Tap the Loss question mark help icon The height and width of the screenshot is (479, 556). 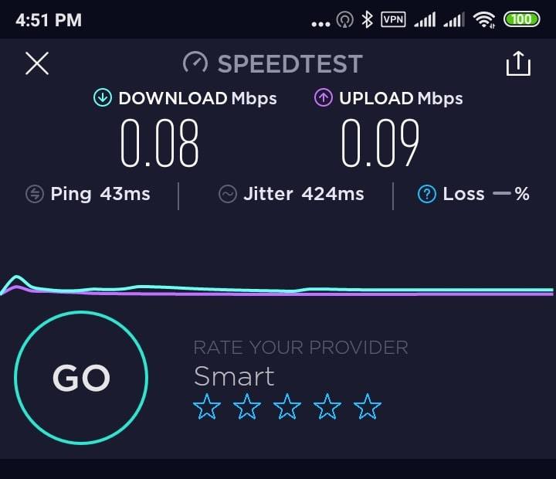click(426, 194)
